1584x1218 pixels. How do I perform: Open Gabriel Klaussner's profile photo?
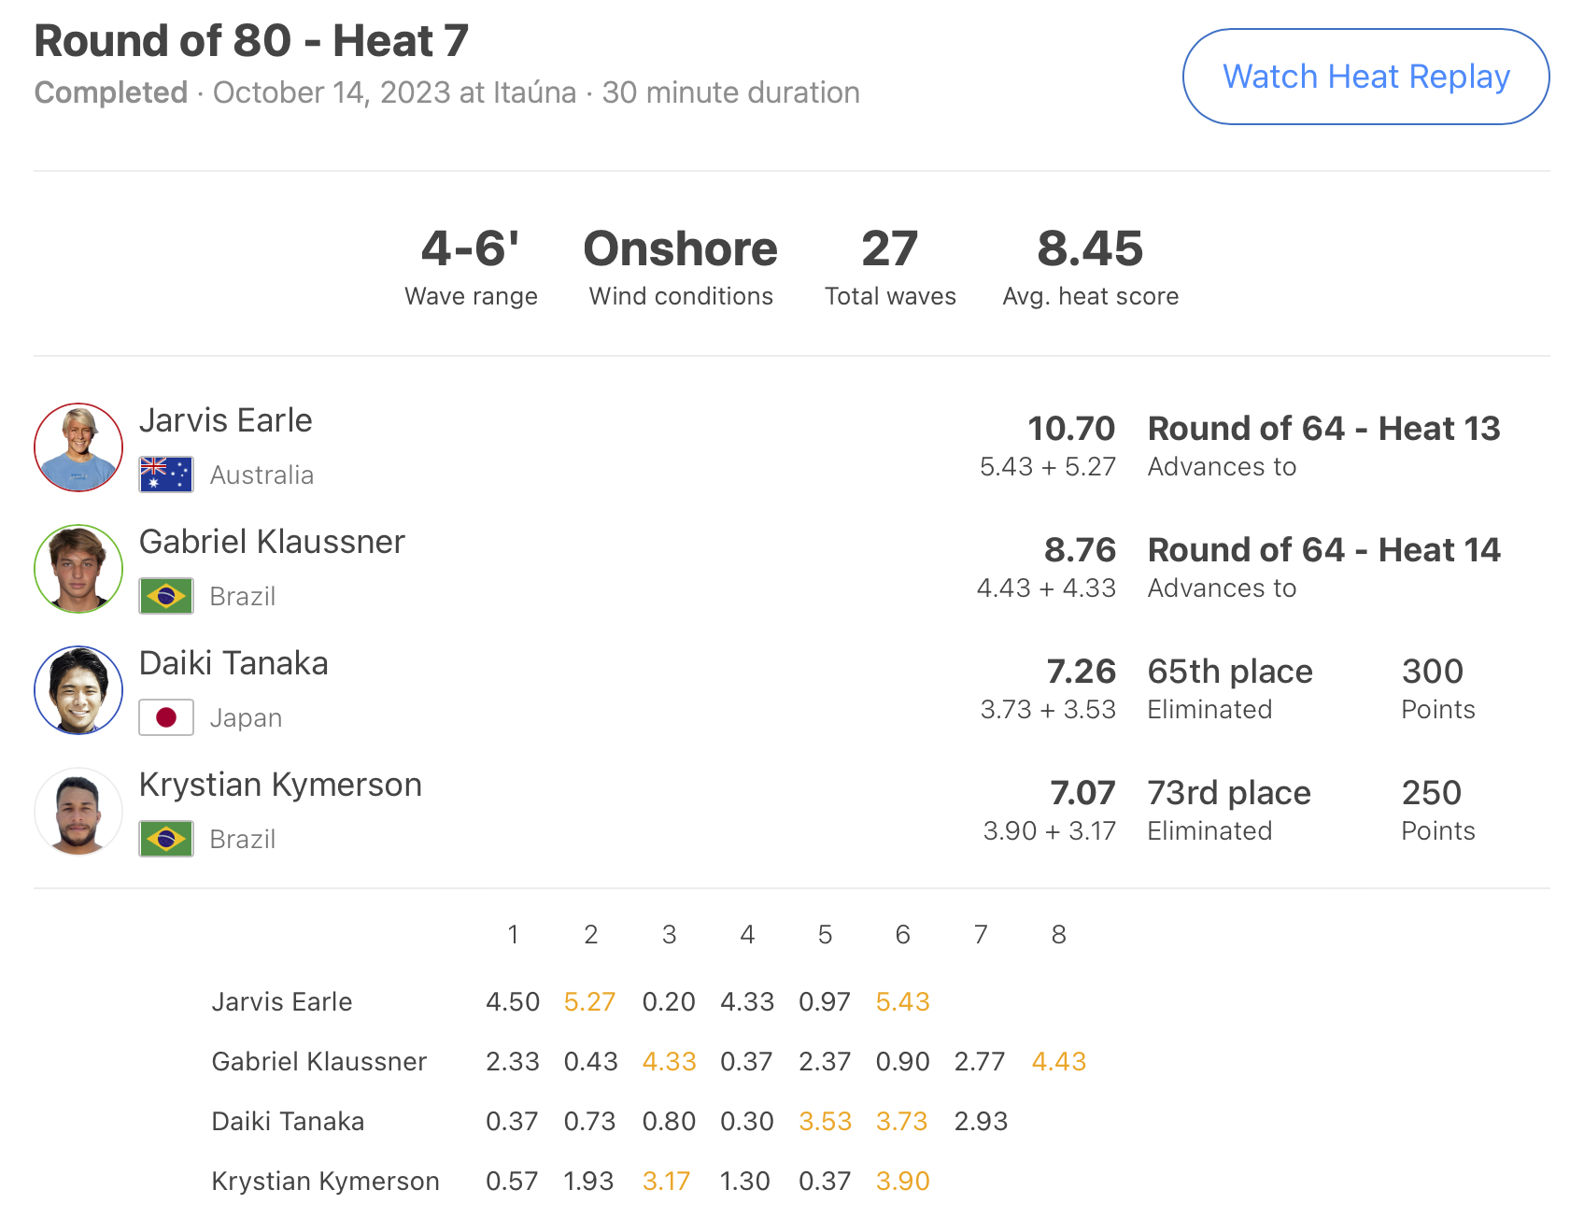78,569
